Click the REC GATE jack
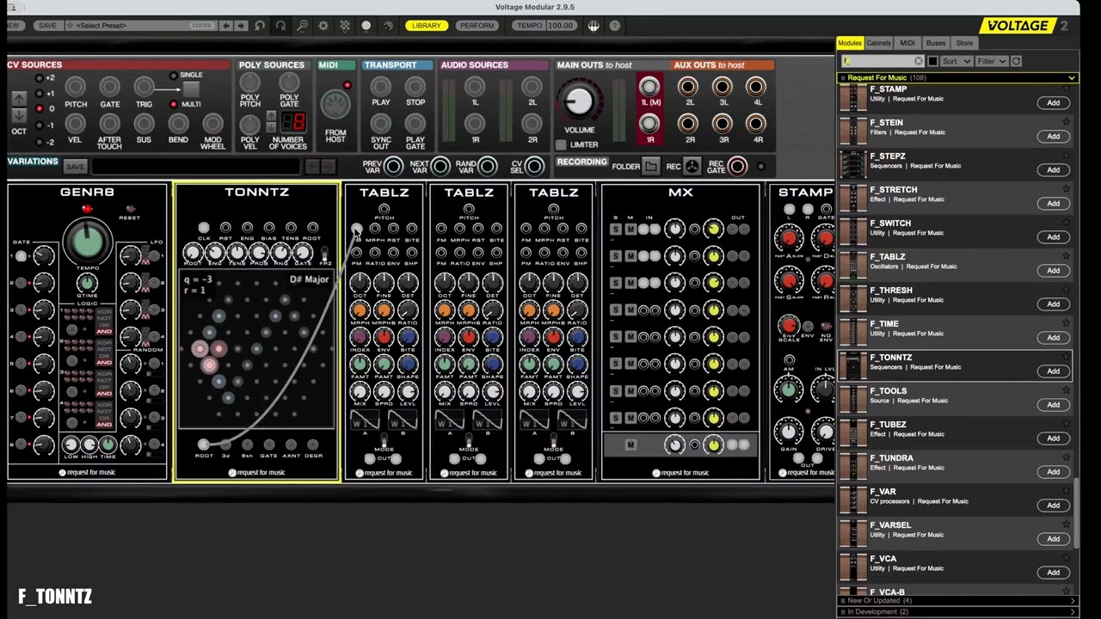This screenshot has height=619, width=1101. click(x=737, y=166)
